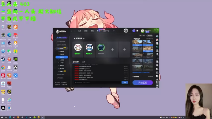Open the Windows Start button
The width and height of the screenshot is (212, 119).
click(2, 117)
